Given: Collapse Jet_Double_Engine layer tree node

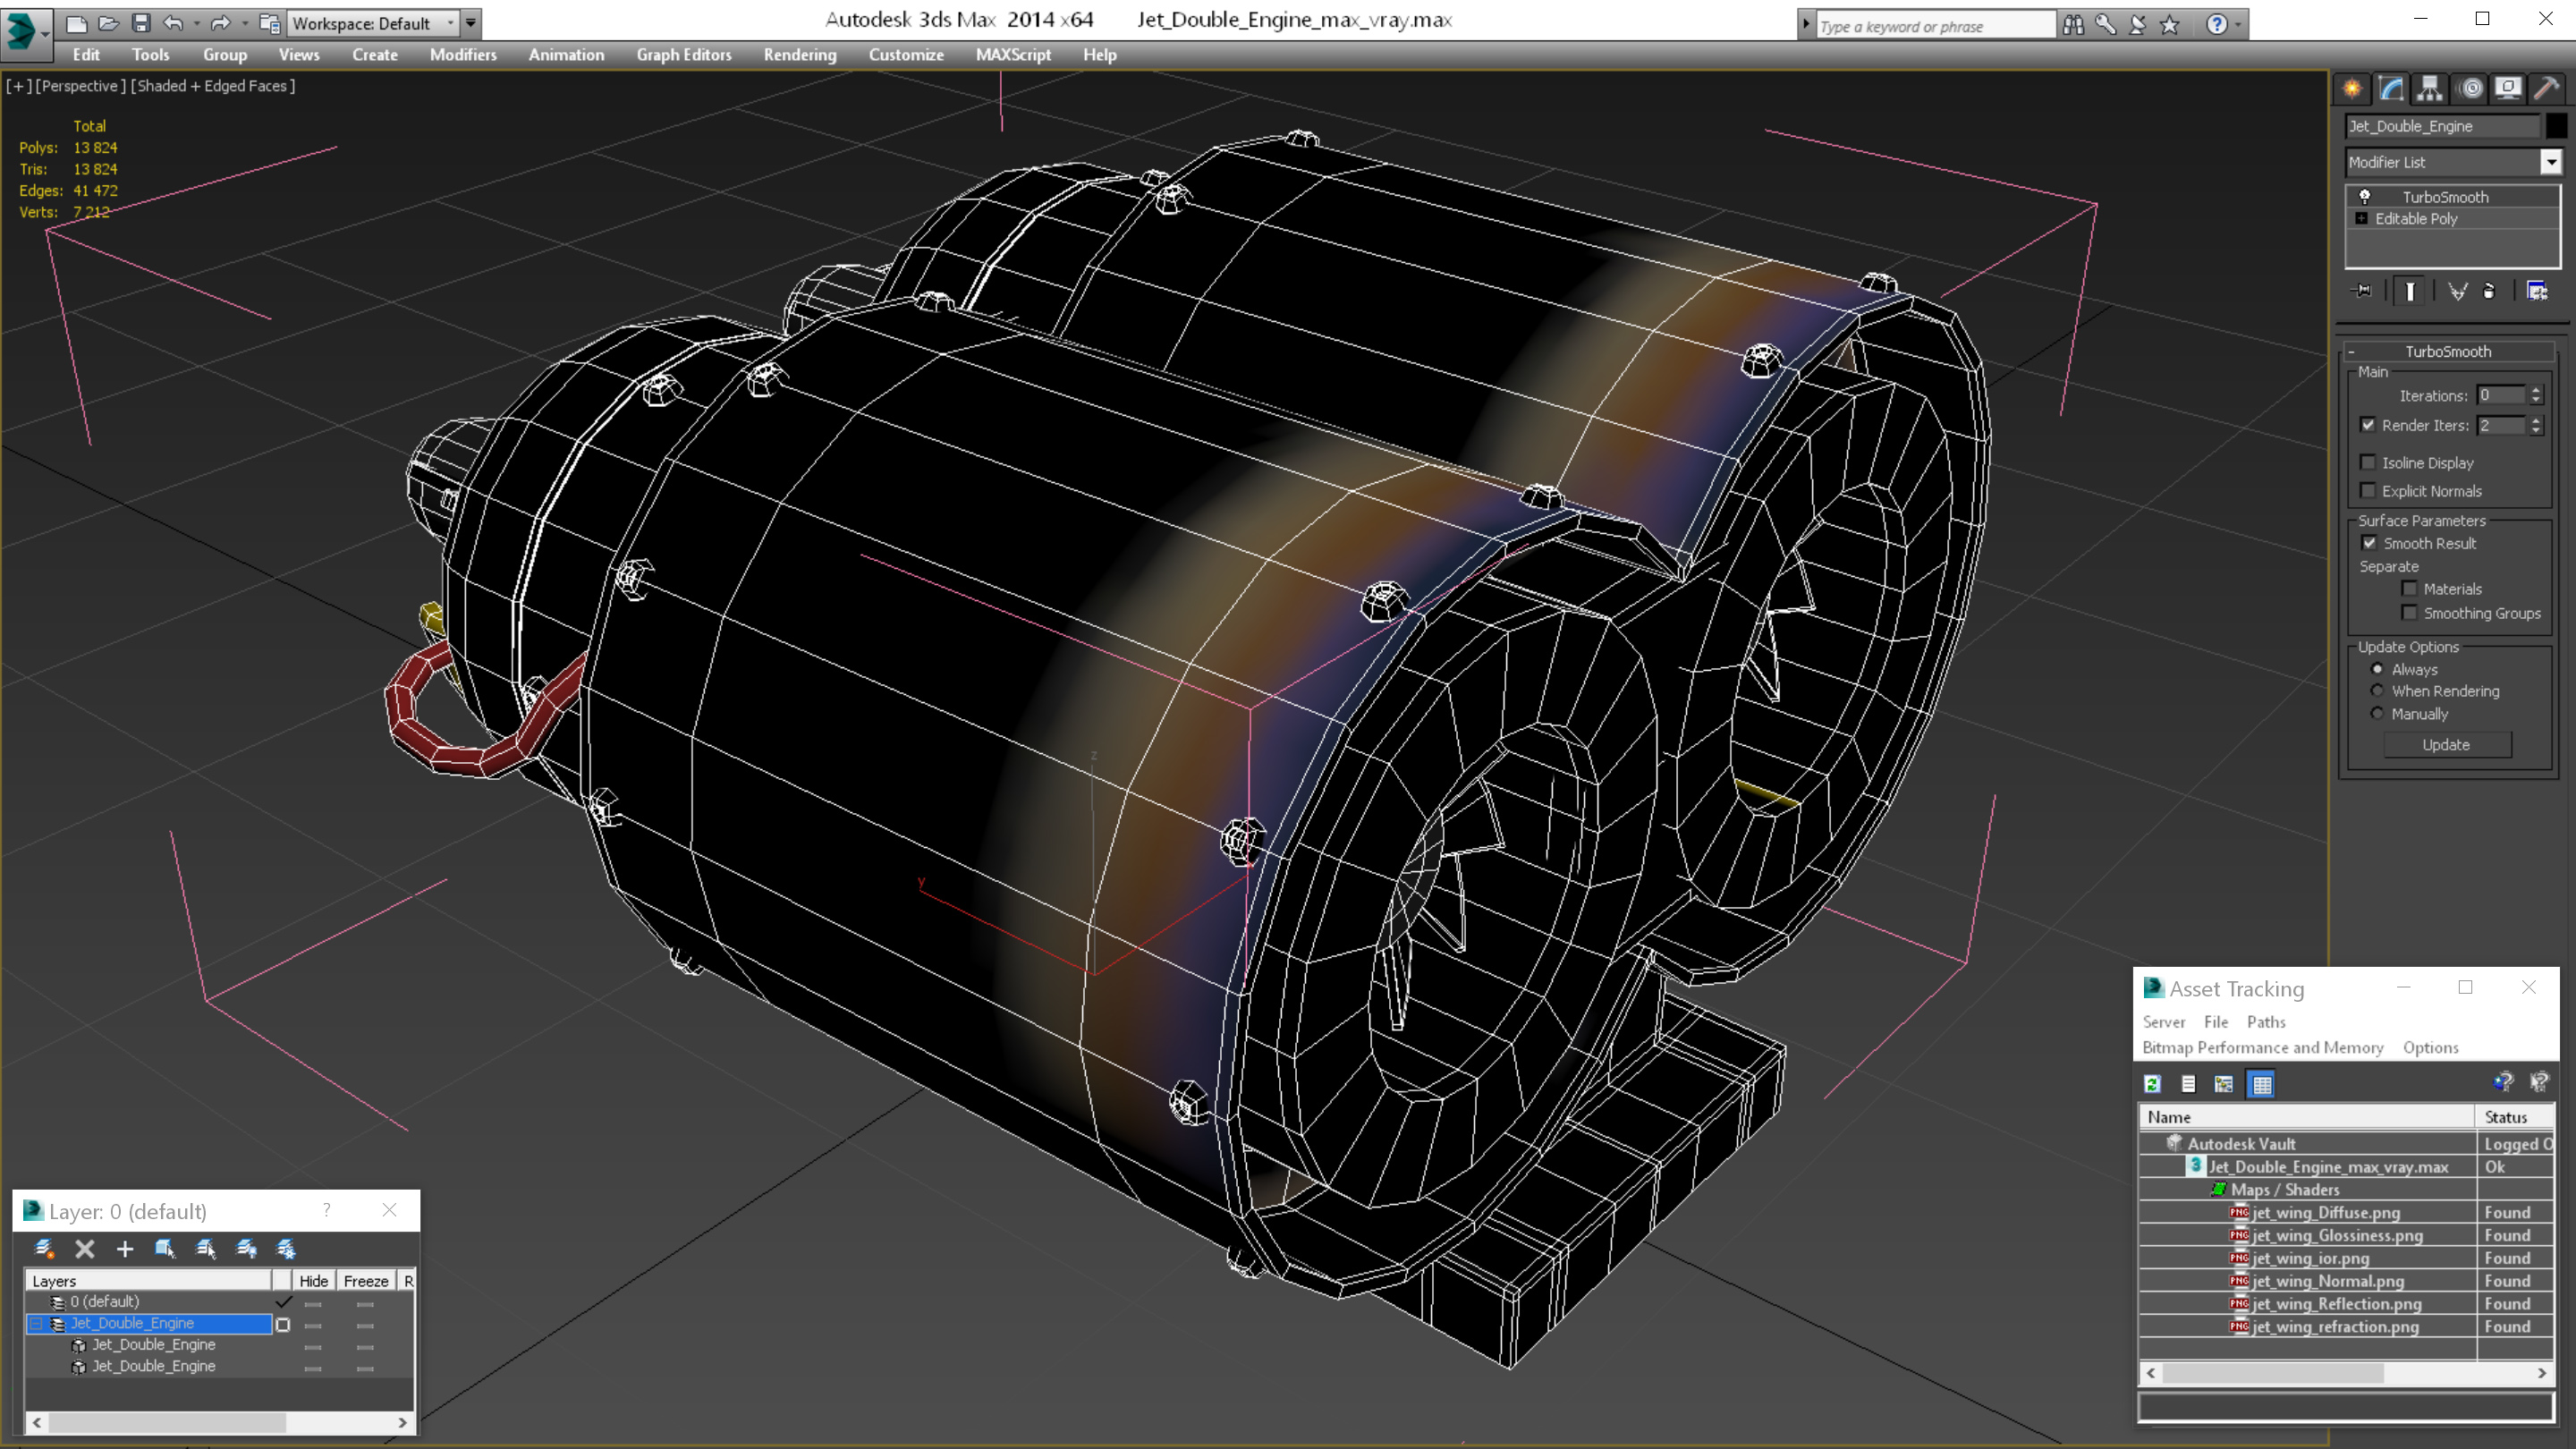Looking at the screenshot, I should (x=37, y=1324).
